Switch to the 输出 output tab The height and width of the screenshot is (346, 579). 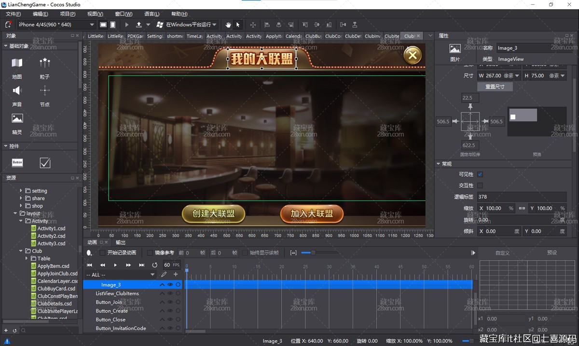(121, 243)
